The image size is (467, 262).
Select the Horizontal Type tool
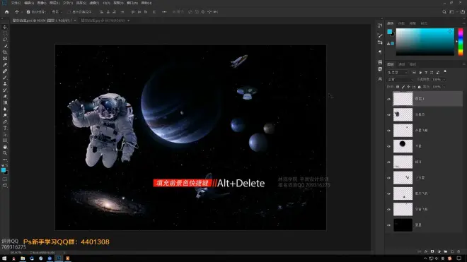tap(5, 128)
